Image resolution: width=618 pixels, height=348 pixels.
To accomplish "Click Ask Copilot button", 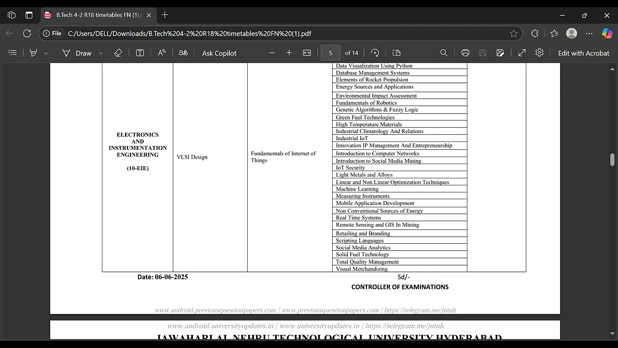I will pos(219,53).
